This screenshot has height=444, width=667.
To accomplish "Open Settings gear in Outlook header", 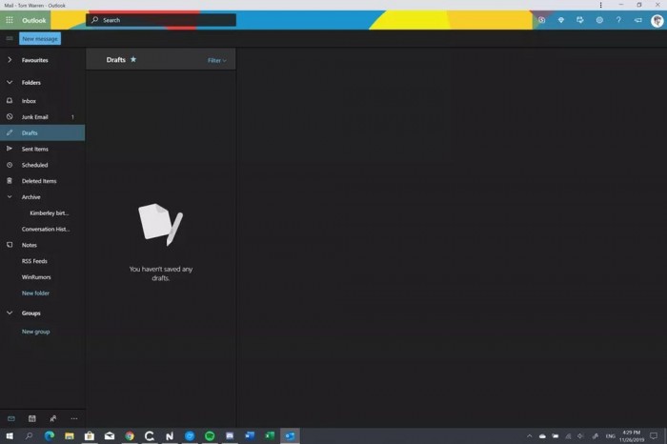I will click(x=599, y=20).
